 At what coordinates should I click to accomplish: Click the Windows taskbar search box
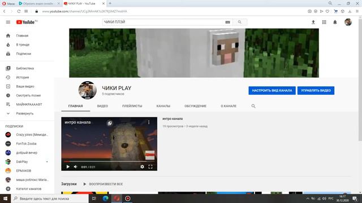(50, 198)
